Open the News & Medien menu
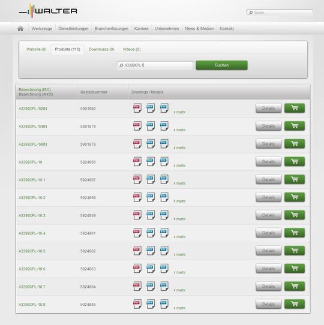The width and height of the screenshot is (324, 325). click(x=199, y=29)
